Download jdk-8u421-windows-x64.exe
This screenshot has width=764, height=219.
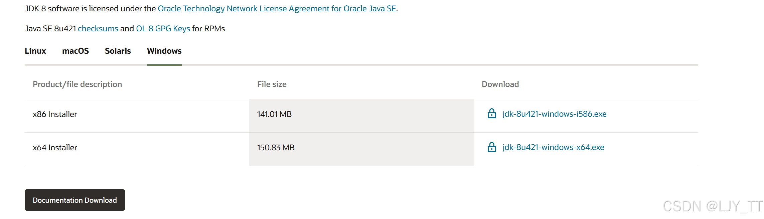(553, 147)
